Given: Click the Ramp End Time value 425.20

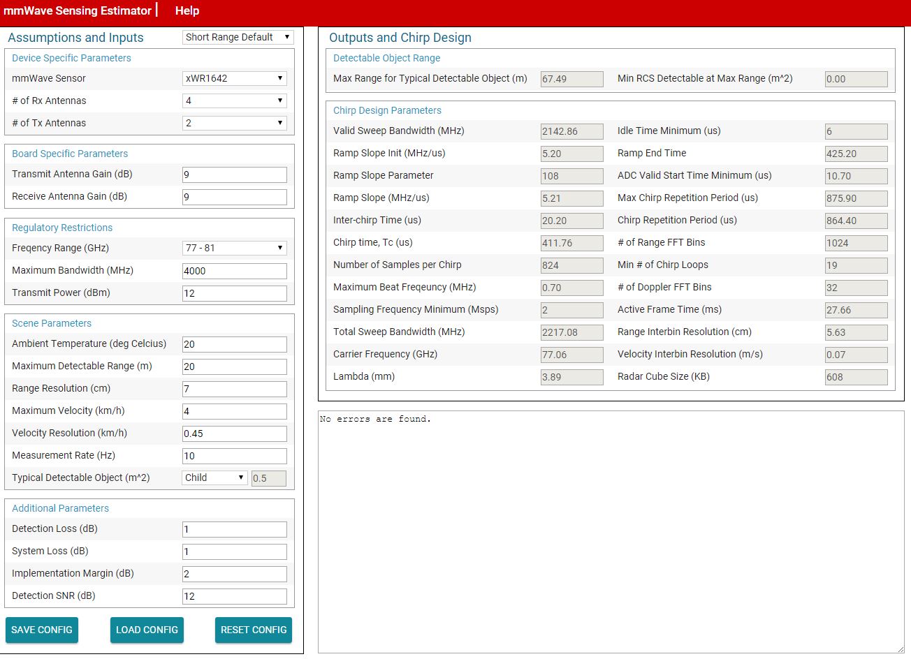Looking at the screenshot, I should (857, 154).
